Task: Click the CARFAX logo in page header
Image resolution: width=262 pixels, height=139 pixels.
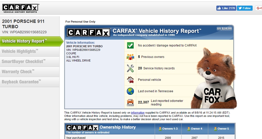Action: (x=20, y=8)
